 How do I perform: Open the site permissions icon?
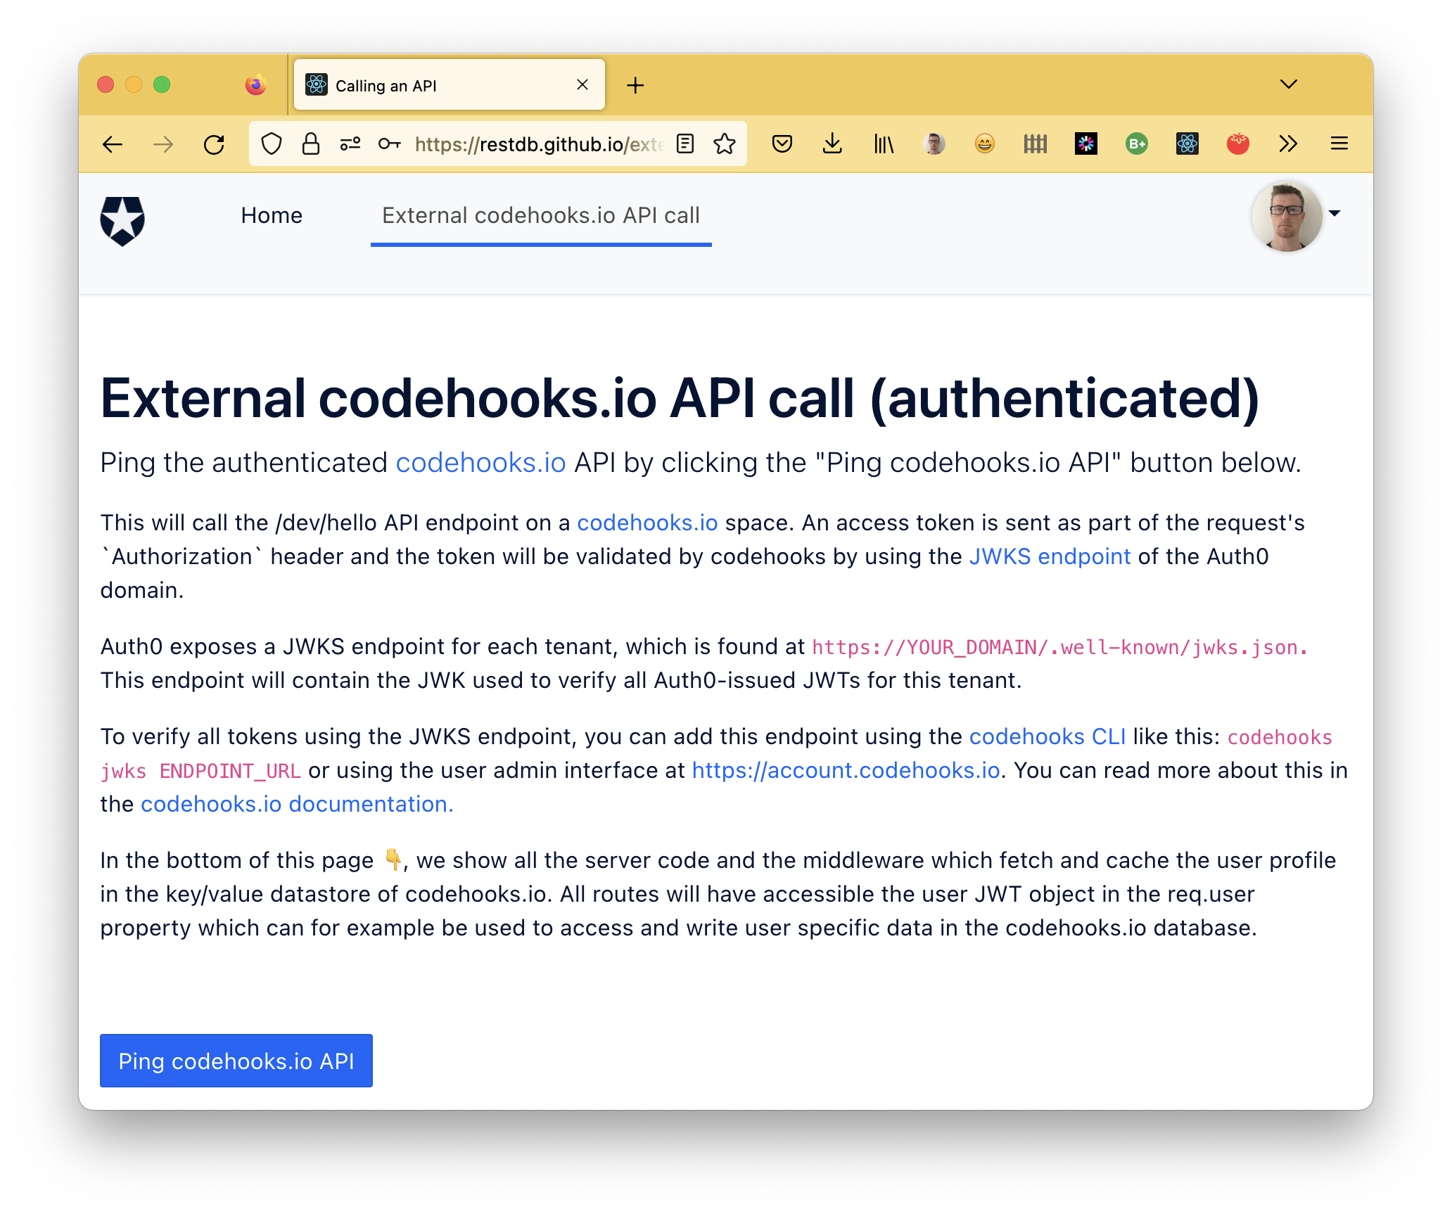pyautogui.click(x=350, y=144)
